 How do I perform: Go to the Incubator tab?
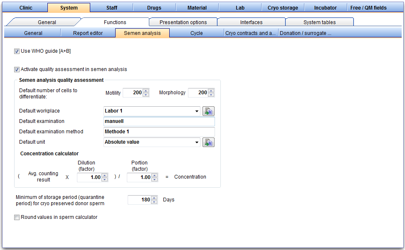(326, 8)
